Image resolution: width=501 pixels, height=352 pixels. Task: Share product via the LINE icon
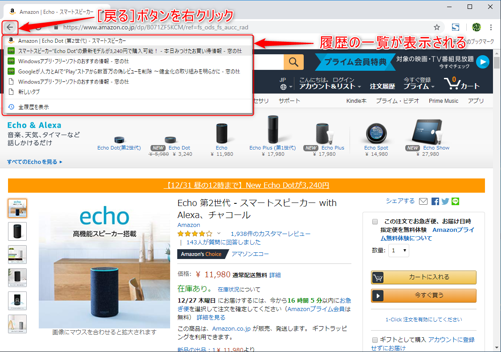point(455,201)
